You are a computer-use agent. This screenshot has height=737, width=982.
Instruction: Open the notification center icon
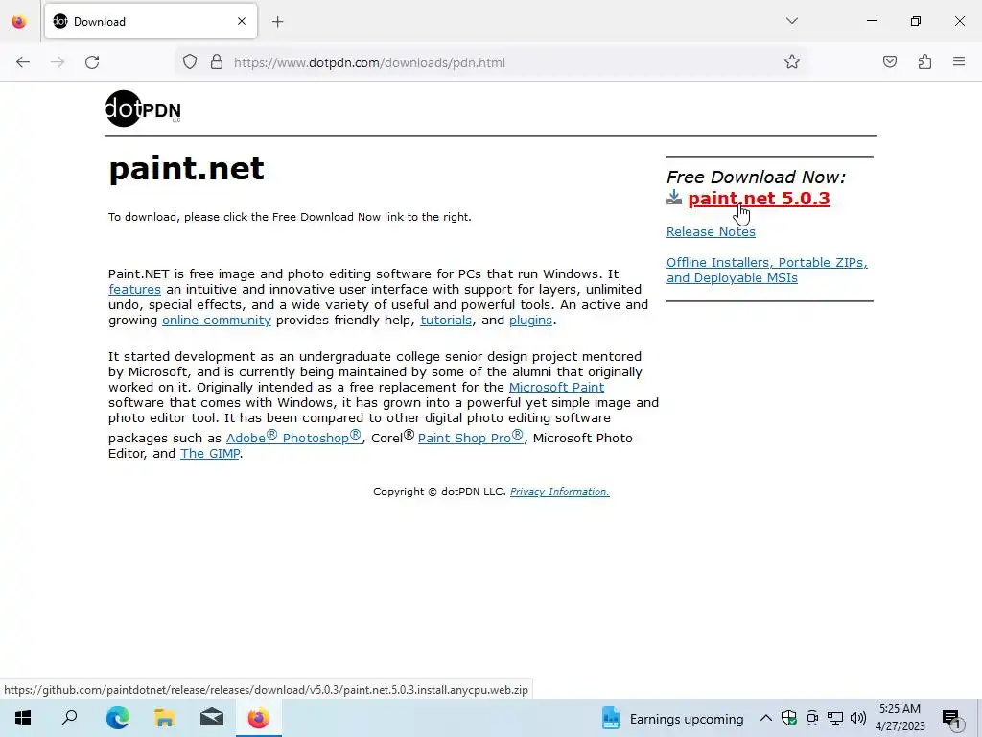point(952,719)
